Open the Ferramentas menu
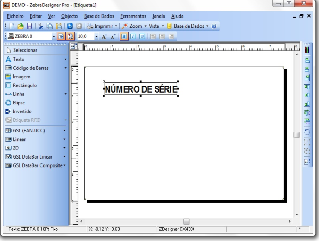This screenshot has width=319, height=241. (135, 16)
